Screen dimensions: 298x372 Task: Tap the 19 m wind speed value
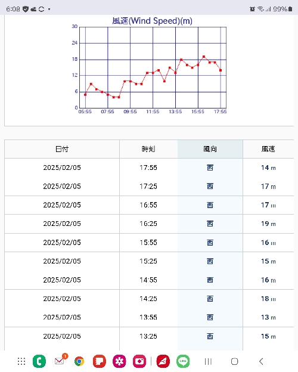[x=268, y=224]
